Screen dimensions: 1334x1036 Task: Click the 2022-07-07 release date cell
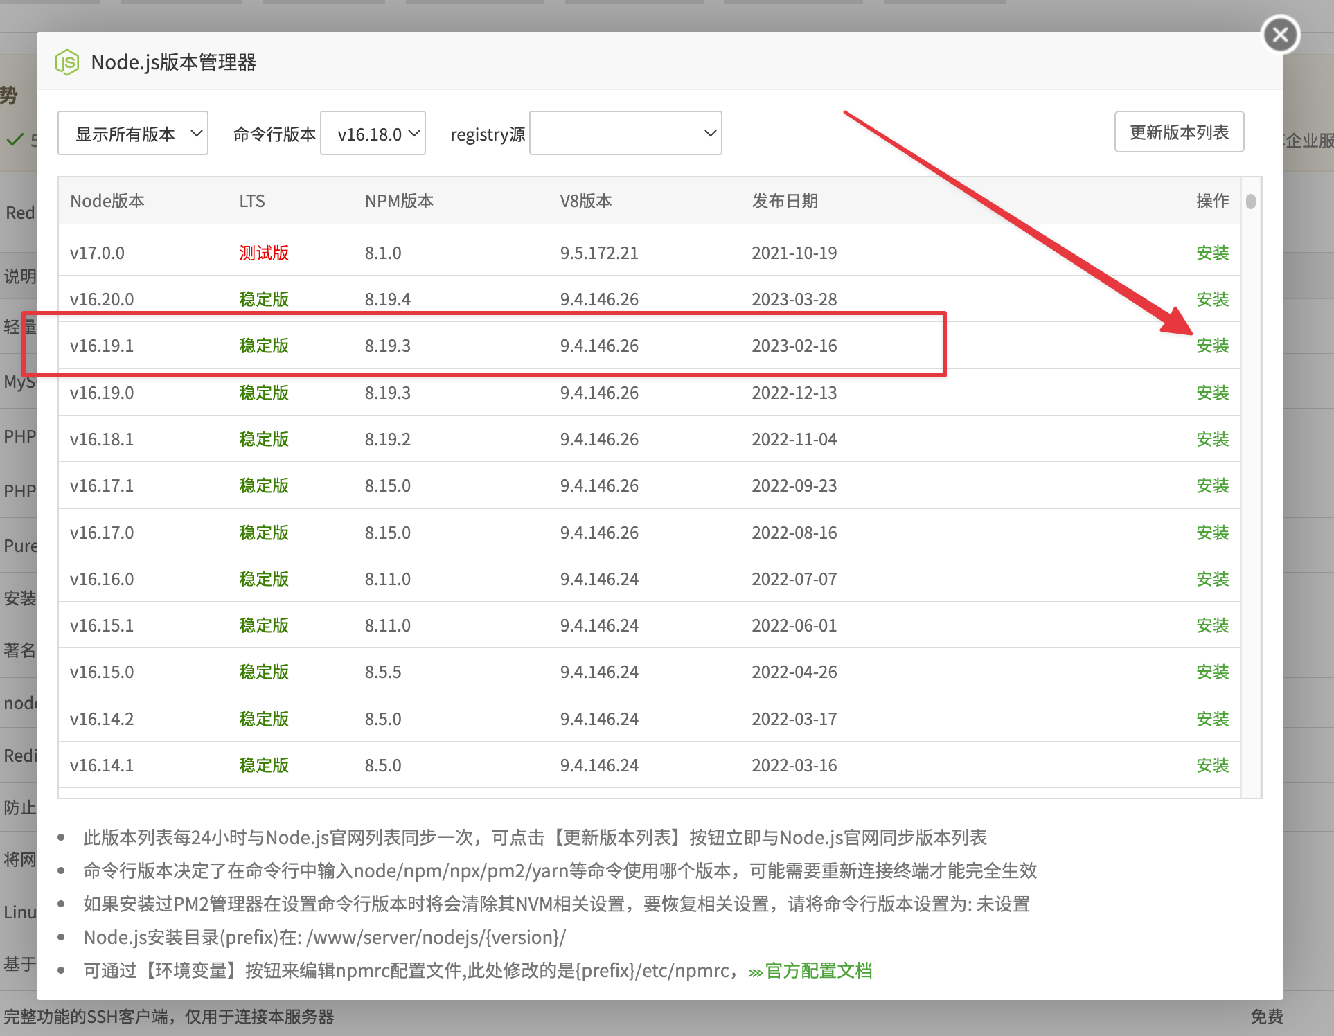tap(794, 579)
